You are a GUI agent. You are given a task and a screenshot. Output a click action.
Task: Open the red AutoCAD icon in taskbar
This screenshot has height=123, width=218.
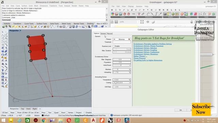point(93,120)
